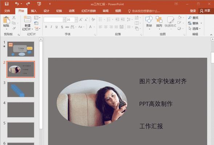
Task: Click Find (查找) button
Action: pos(193,18)
